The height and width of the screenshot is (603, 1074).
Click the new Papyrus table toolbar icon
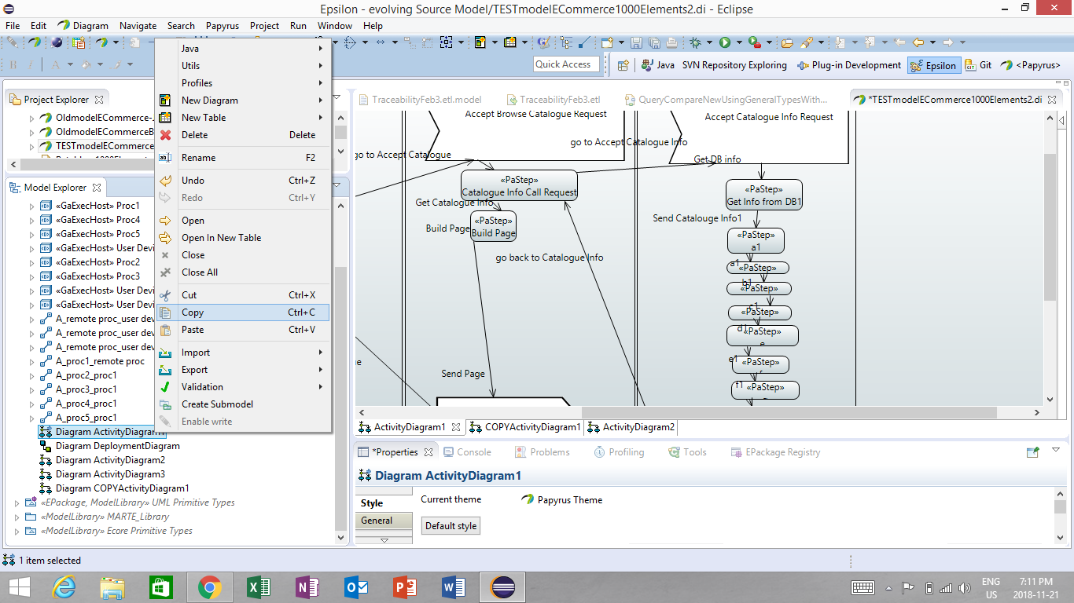509,42
